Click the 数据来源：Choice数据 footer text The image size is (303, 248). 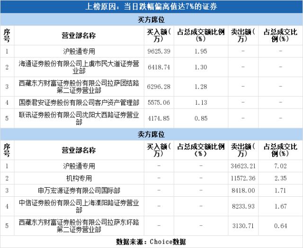(x=151, y=242)
